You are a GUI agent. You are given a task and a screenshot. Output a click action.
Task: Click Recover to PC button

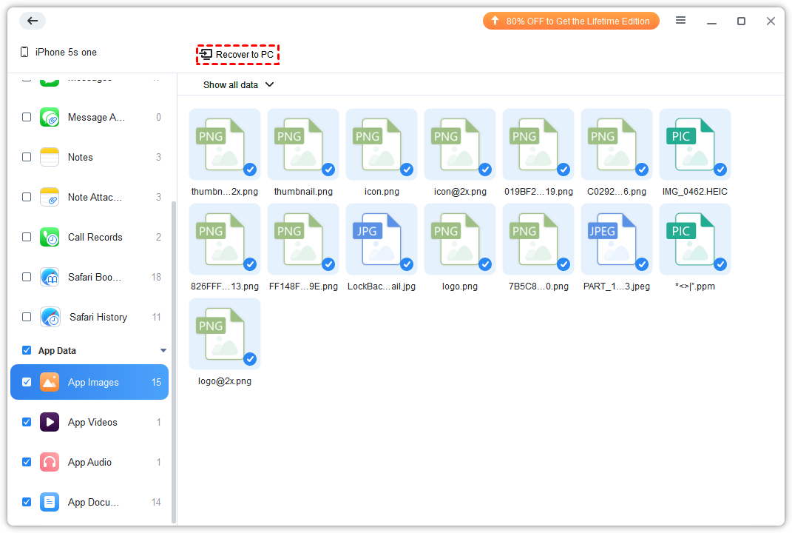point(237,55)
